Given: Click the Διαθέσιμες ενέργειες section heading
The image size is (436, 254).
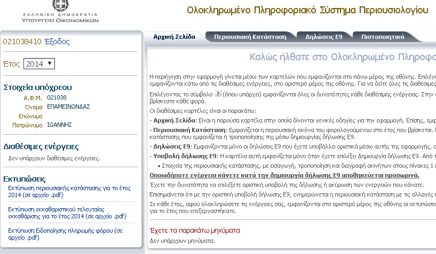Looking at the screenshot, I should [41, 146].
